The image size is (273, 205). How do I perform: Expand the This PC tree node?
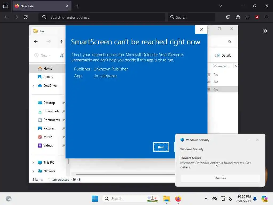(33, 163)
